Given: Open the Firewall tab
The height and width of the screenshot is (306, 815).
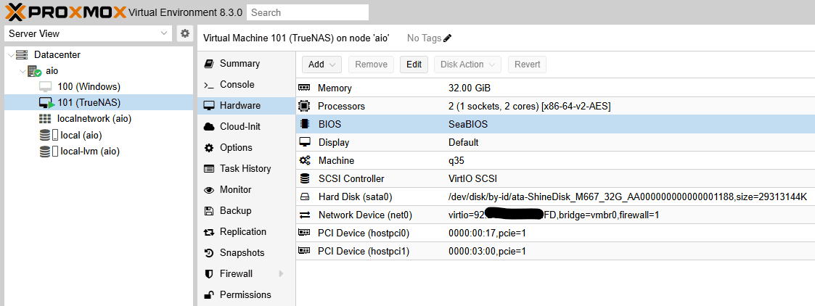Looking at the screenshot, I should click(x=246, y=274).
